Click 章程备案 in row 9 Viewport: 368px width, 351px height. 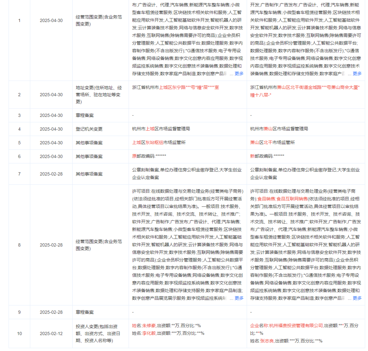coord(85,312)
